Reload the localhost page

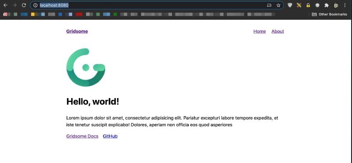tap(24, 5)
